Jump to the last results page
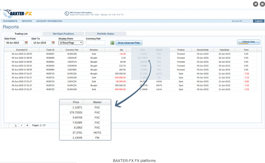Viewport: 265px width, 163px height. (x=27, y=126)
